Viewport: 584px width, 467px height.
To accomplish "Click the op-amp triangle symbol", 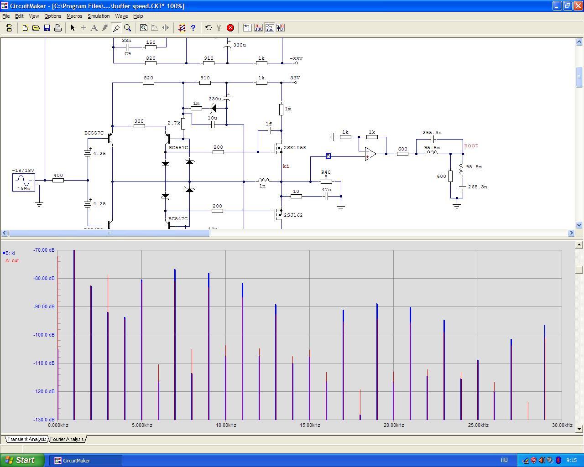I will pyautogui.click(x=370, y=154).
